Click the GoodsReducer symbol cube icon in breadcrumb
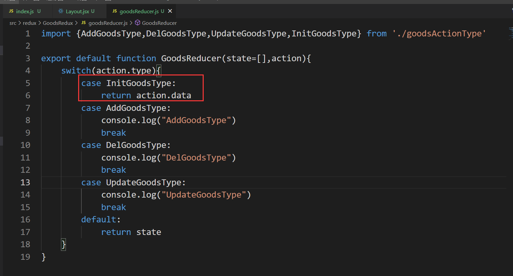The image size is (513, 276). [x=137, y=23]
